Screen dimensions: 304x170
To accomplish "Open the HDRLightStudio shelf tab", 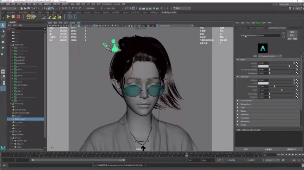I will (169, 12).
